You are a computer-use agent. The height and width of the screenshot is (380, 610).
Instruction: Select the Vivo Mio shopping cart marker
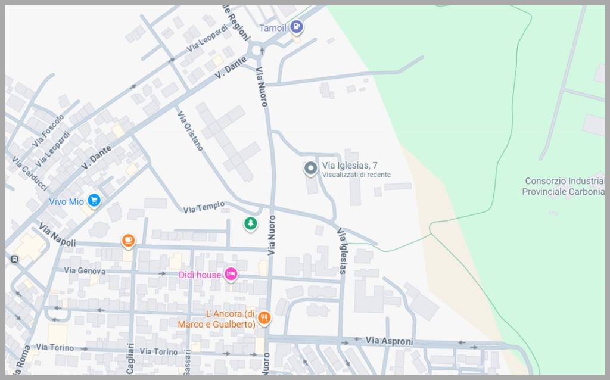94,200
